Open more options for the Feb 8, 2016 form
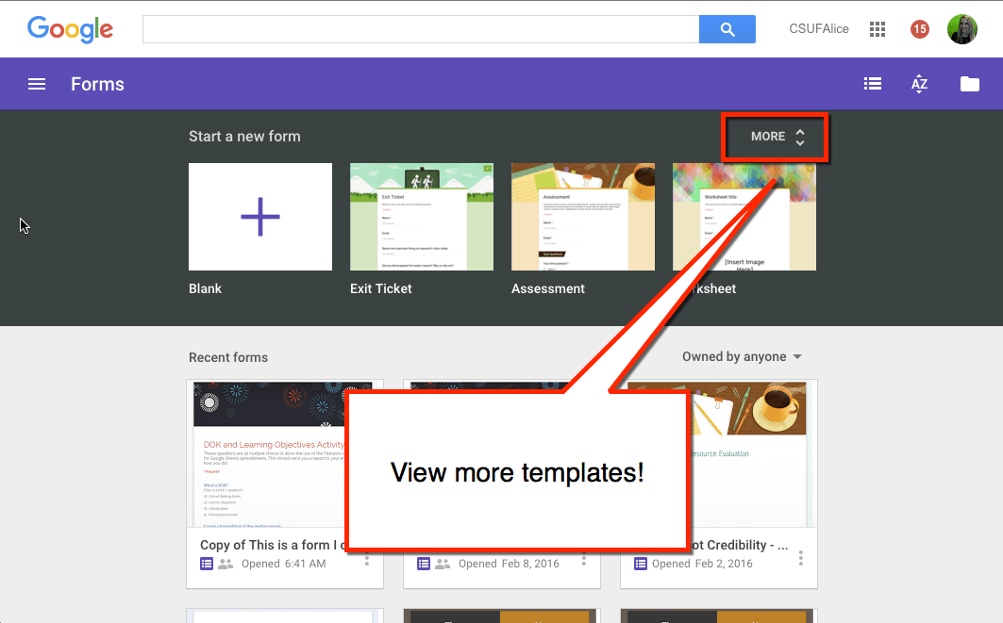 [x=584, y=558]
